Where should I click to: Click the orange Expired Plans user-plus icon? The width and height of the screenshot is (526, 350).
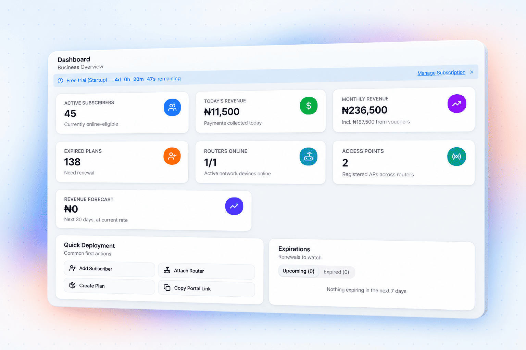click(172, 156)
